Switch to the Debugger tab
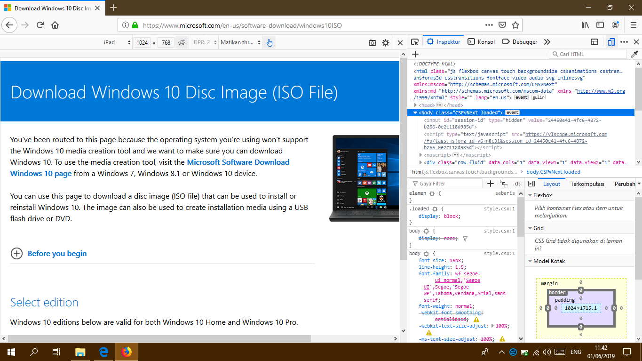 (x=520, y=42)
